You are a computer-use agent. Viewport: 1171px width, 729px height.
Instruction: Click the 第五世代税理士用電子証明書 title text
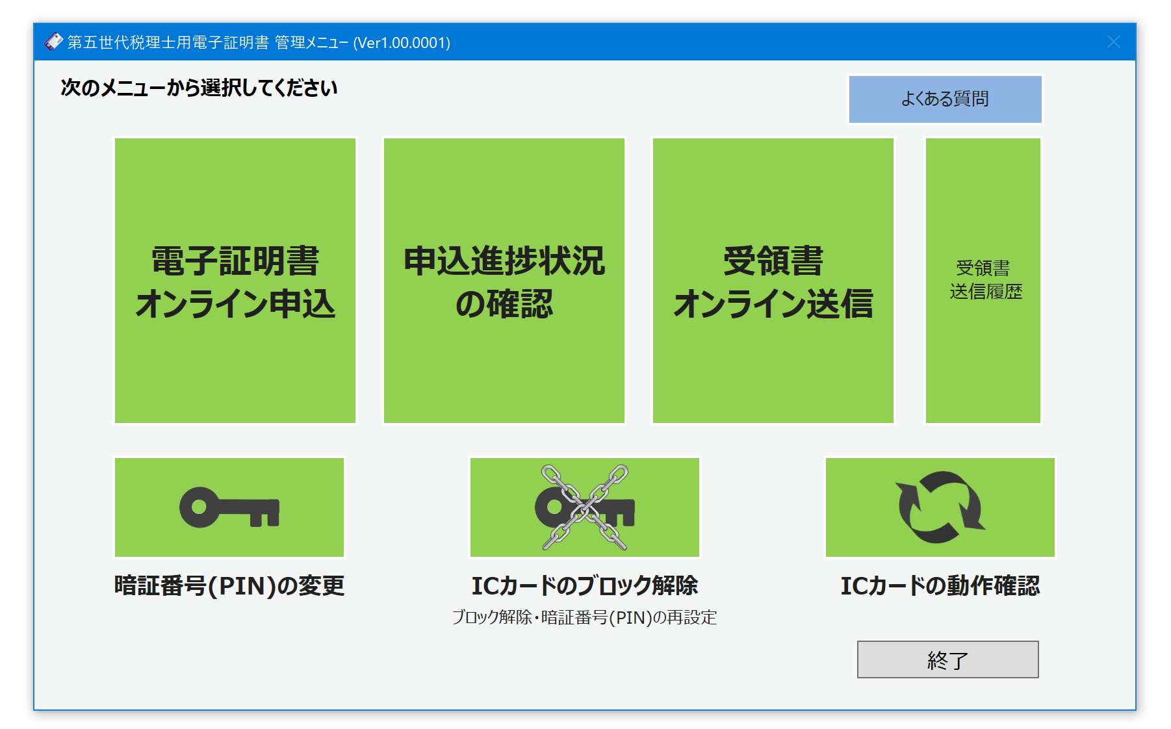pos(168,43)
